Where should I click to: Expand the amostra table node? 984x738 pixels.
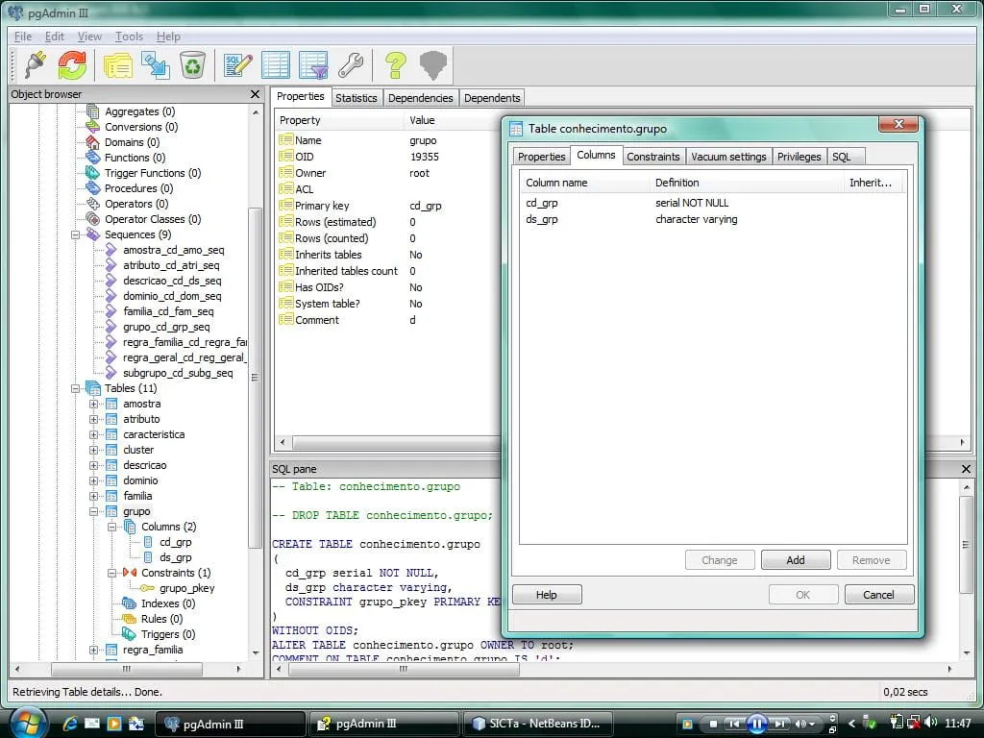pos(94,404)
